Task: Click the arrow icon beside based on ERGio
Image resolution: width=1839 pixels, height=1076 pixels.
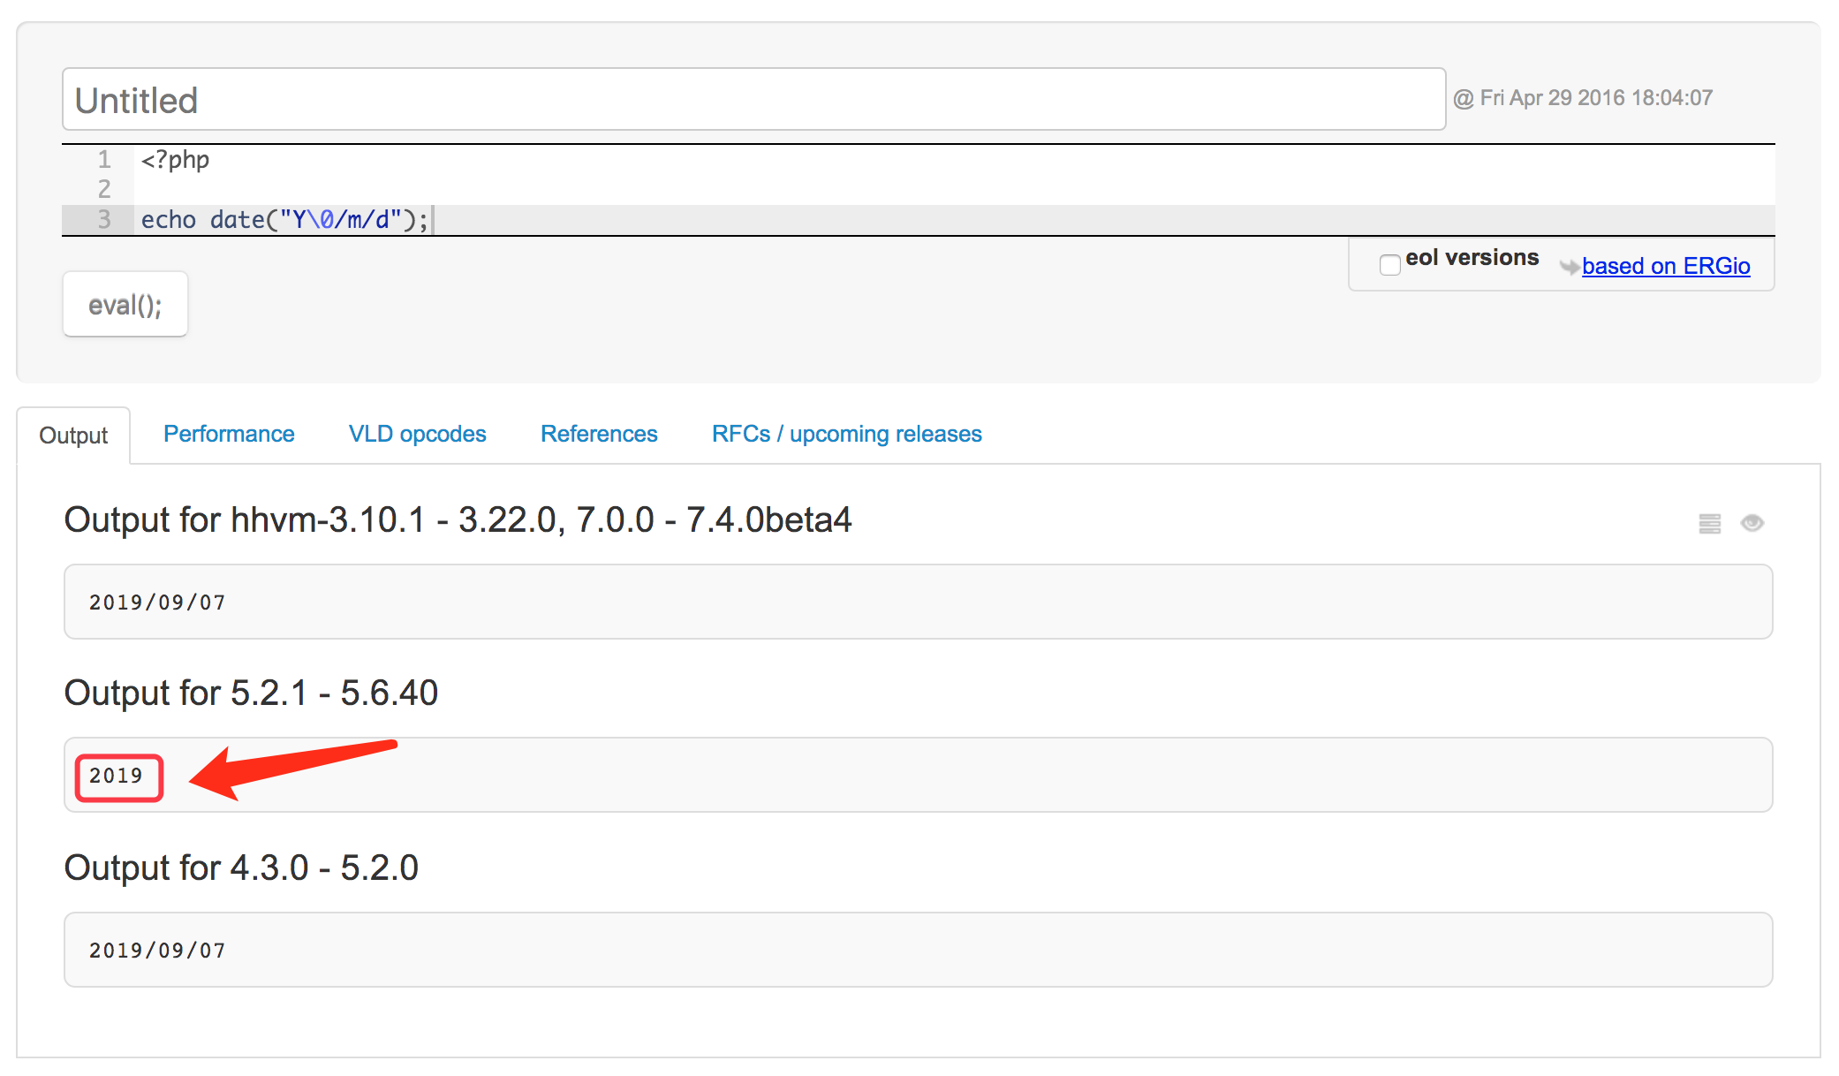Action: [x=1569, y=266]
